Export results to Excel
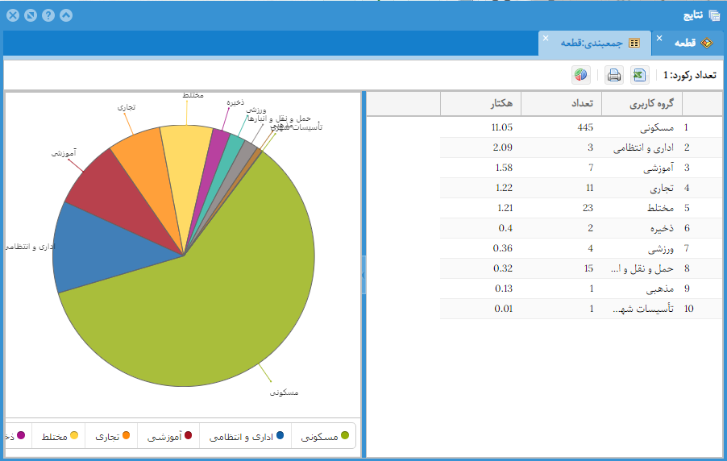 [639, 75]
